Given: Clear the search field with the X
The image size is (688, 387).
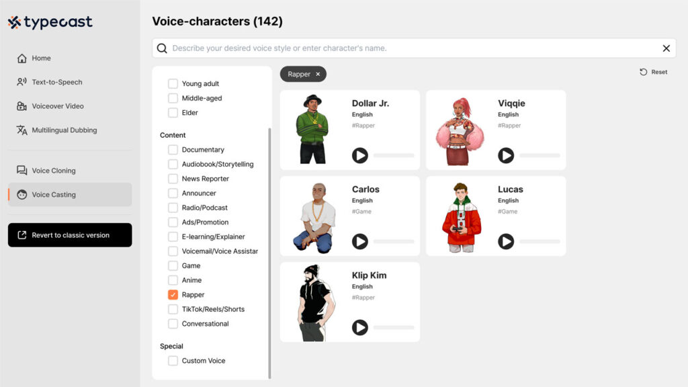Looking at the screenshot, I should [666, 48].
